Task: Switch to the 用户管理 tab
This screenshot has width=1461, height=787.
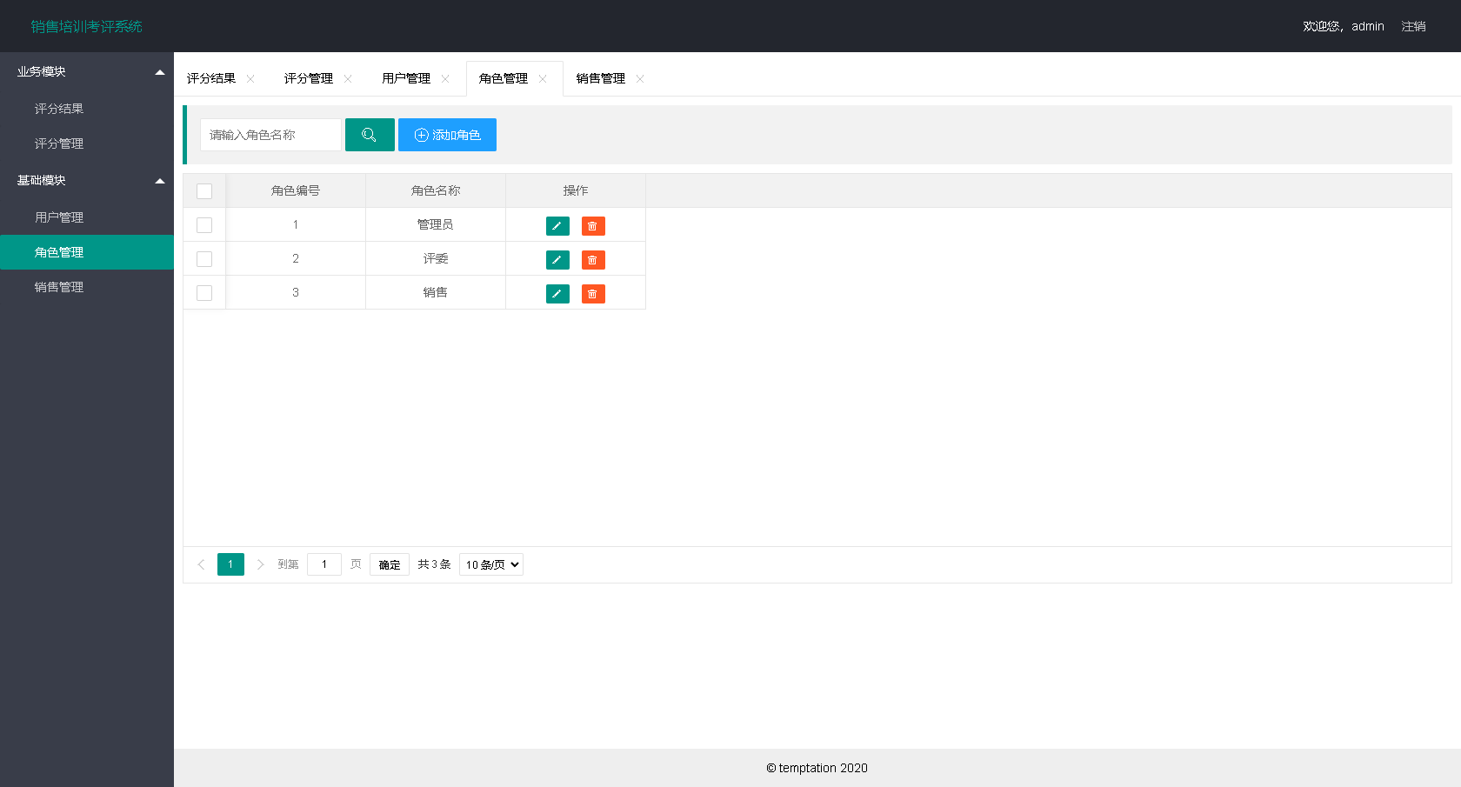Action: [x=406, y=78]
